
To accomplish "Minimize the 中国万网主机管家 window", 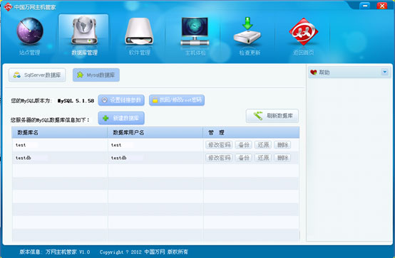I will (365, 6).
